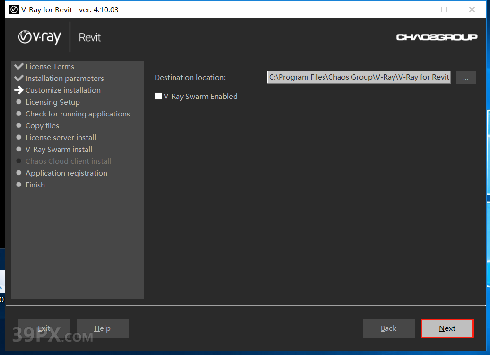Close the V-Ray for Revit installer window
490x355 pixels.
point(472,9)
